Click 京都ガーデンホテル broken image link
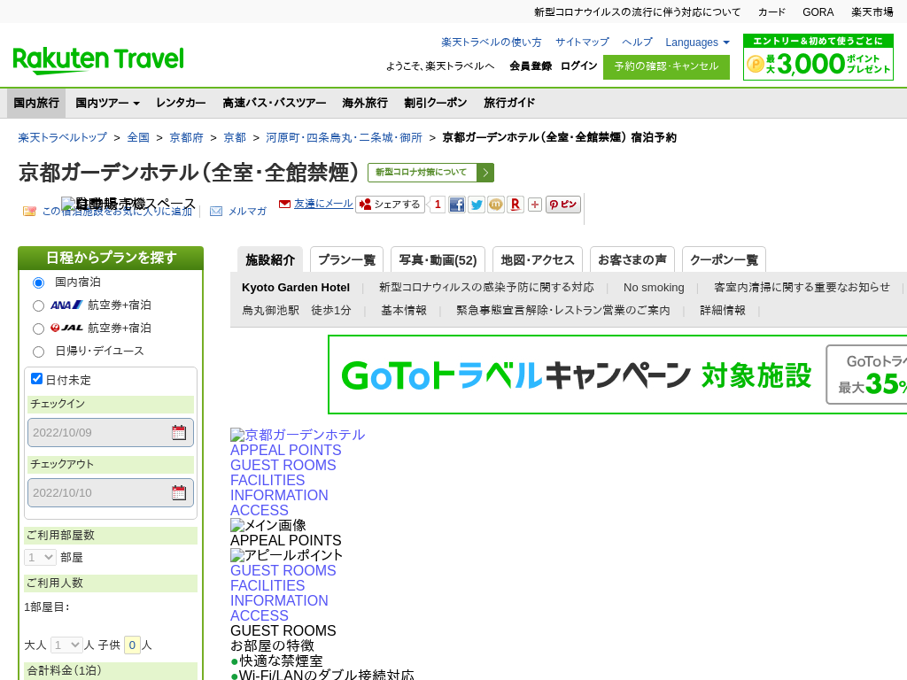Image resolution: width=907 pixels, height=680 pixels. 298,435
